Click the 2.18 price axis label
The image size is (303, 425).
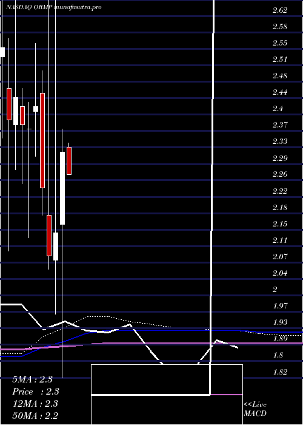280,208
